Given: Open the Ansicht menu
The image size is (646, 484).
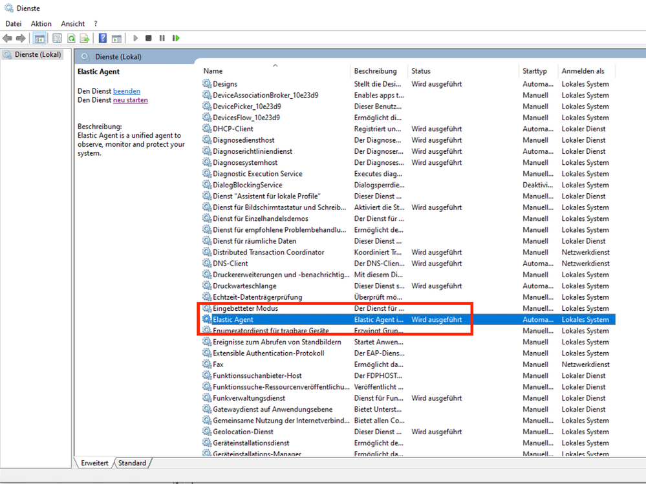Looking at the screenshot, I should click(73, 24).
